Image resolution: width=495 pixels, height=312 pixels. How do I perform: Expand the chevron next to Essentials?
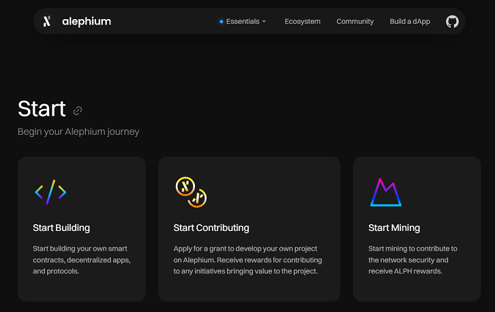tap(265, 22)
